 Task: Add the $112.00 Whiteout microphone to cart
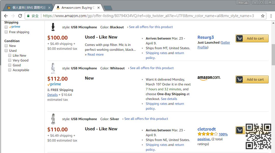tap(252, 79)
